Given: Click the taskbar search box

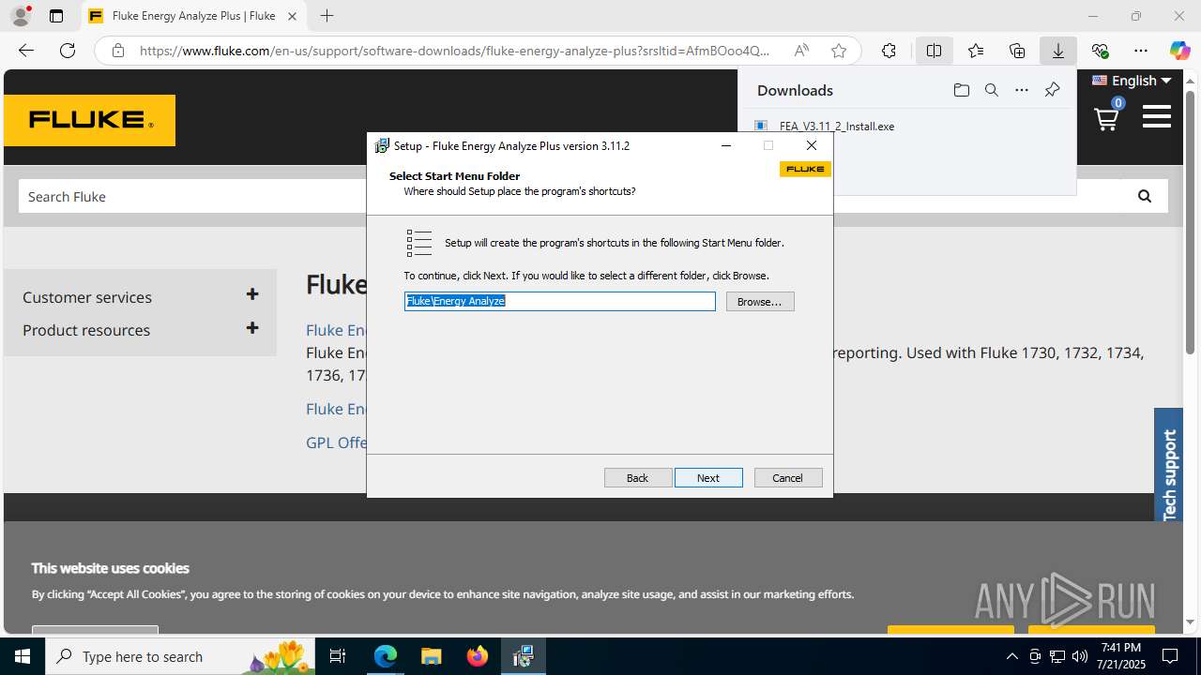Looking at the screenshot, I should point(180,656).
